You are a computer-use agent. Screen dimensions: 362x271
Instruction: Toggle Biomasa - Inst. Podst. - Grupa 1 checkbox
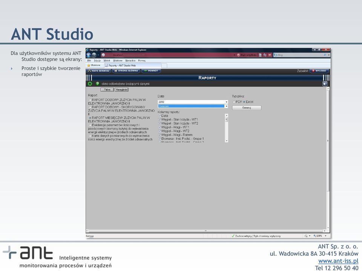(160, 139)
